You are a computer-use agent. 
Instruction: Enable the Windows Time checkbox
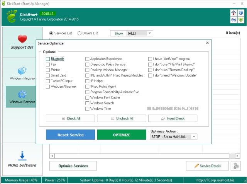point(87,109)
